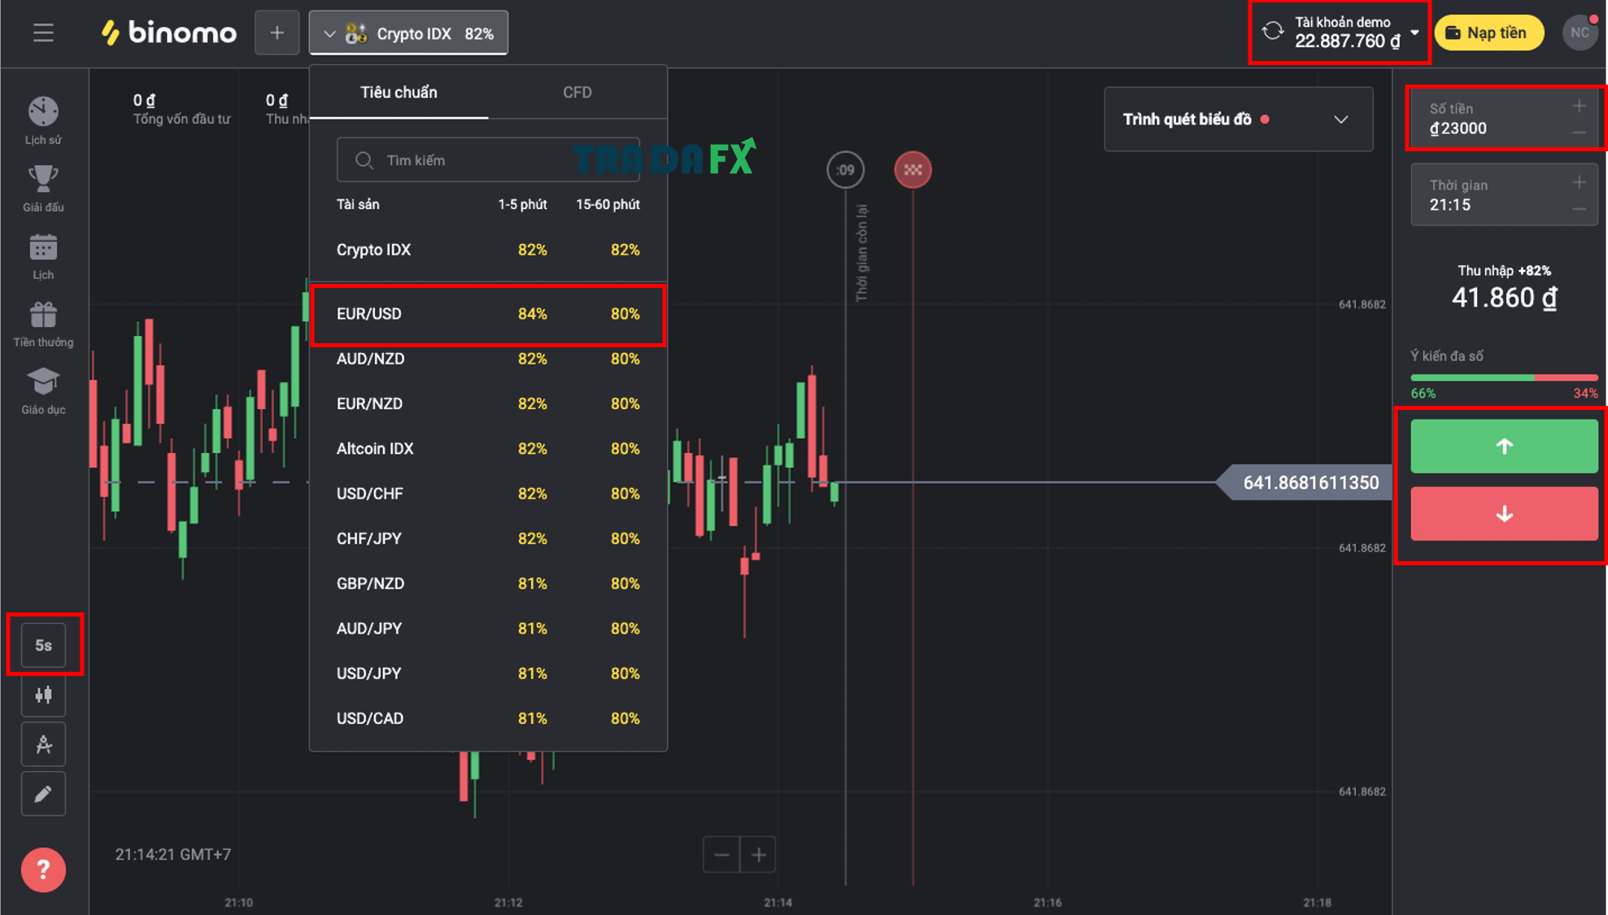This screenshot has width=1608, height=915.
Task: Open the NC profile avatar
Action: click(x=1580, y=33)
